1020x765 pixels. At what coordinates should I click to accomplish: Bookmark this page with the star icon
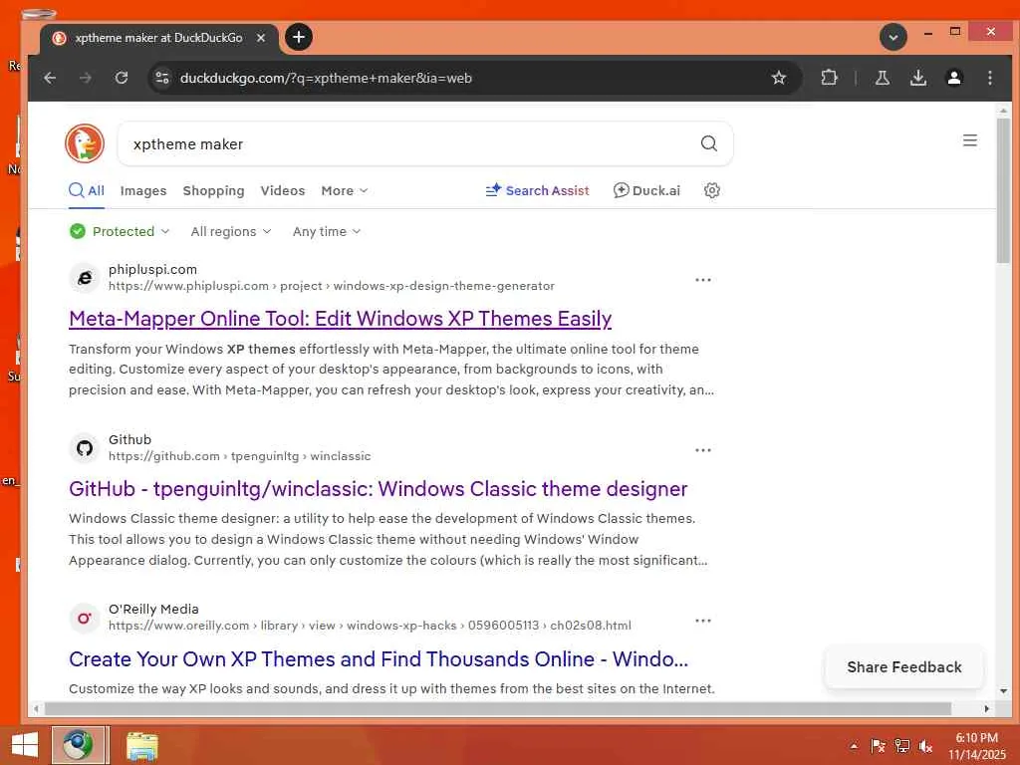coord(779,78)
